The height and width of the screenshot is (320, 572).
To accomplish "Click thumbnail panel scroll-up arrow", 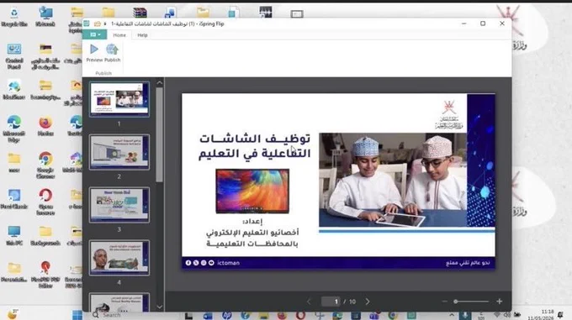I will click(160, 83).
